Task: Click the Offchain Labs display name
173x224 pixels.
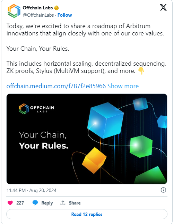Action: click(38, 8)
